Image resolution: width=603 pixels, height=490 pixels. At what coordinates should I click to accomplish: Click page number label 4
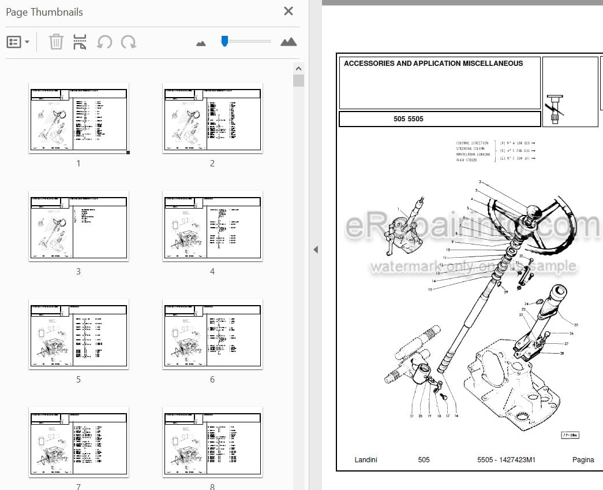click(x=212, y=272)
